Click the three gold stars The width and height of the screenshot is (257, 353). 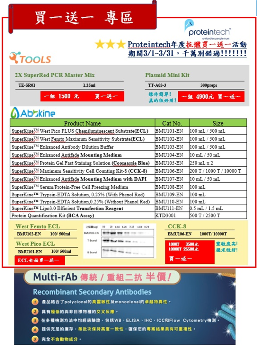click(x=110, y=44)
